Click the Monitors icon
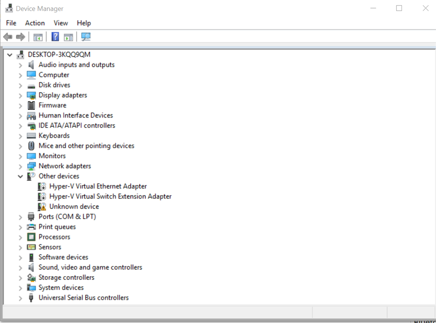The image size is (436, 323). (31, 156)
